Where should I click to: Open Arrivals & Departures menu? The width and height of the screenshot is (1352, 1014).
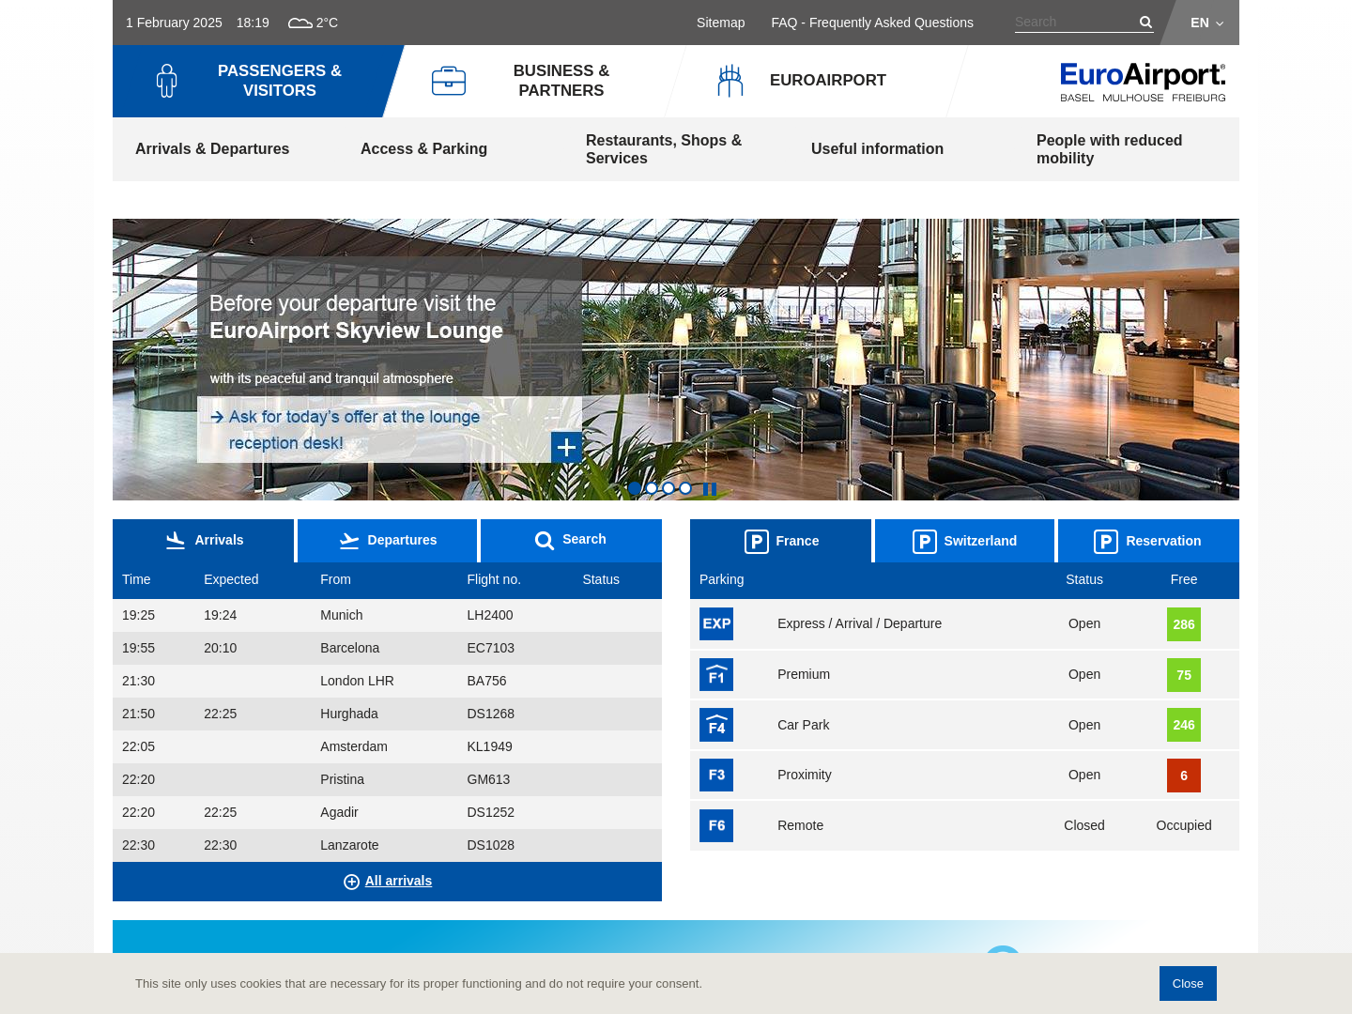point(212,148)
